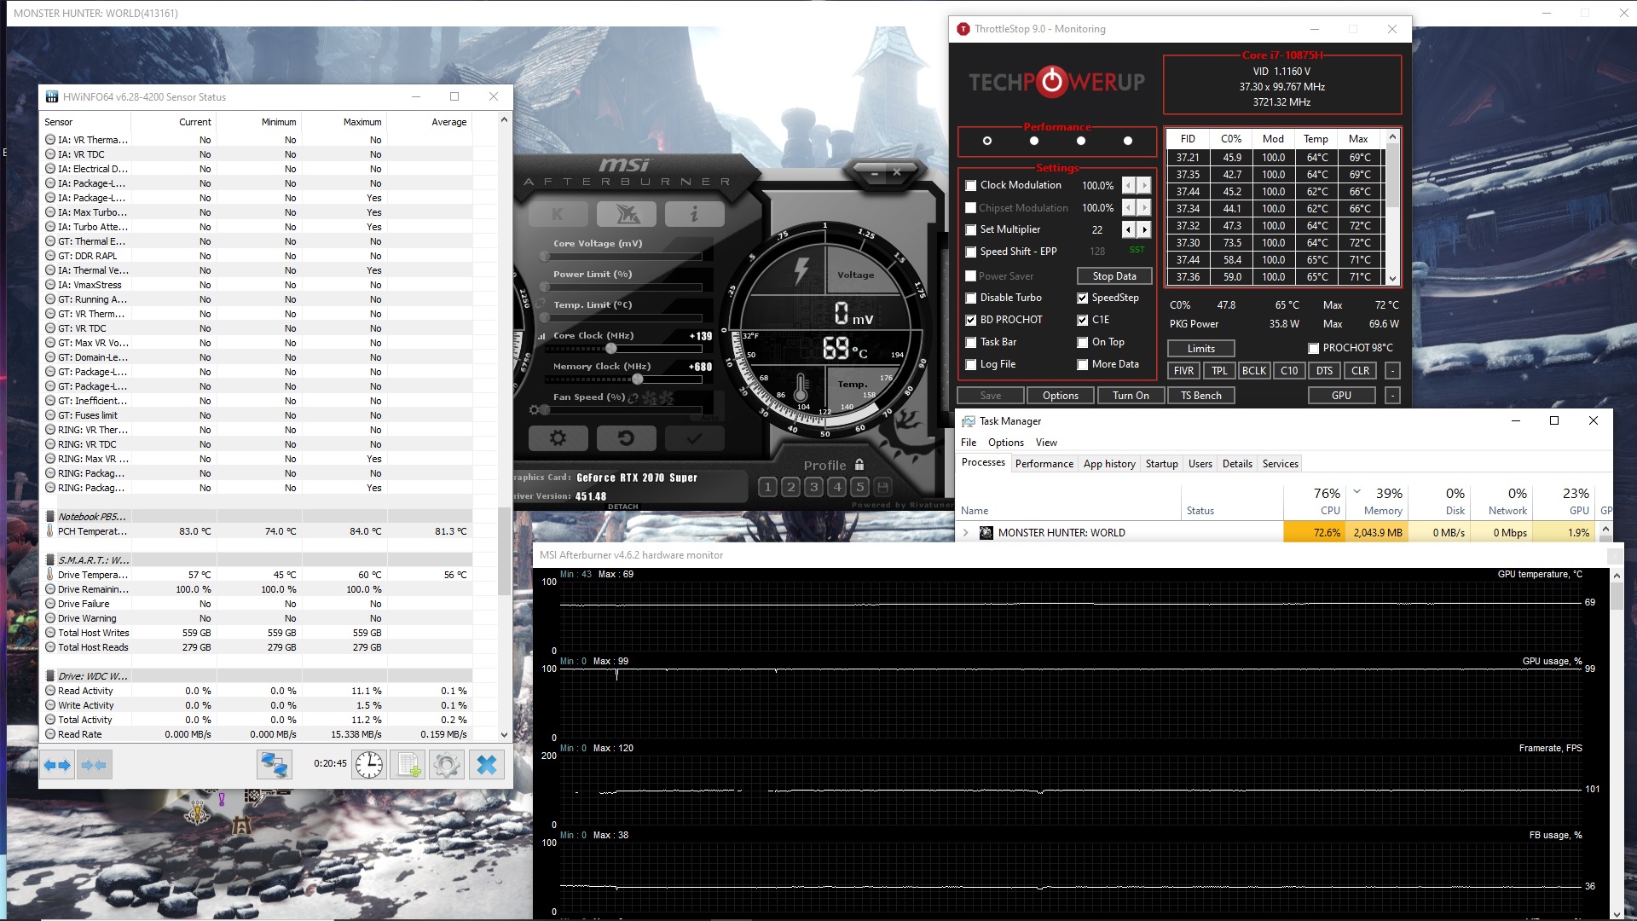Click HWiNFO sensor list scroll down arrow
The width and height of the screenshot is (1637, 921).
(x=504, y=734)
